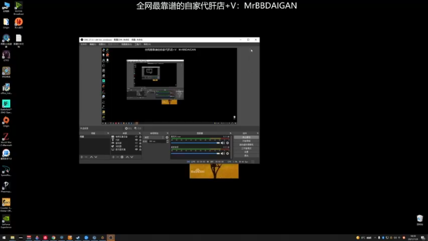Open OBS 设置 settings button
The image size is (428, 241).
246,152
